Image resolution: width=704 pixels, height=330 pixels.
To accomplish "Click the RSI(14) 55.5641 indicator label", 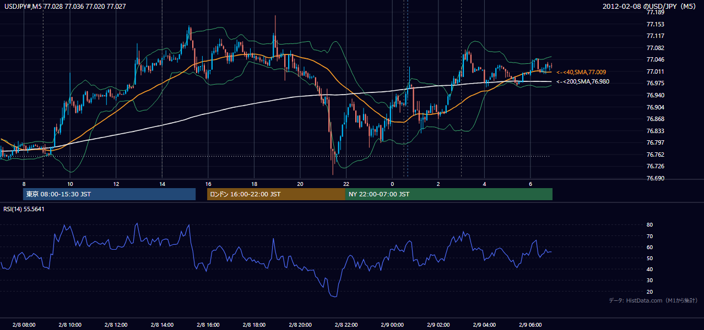I will [24, 209].
